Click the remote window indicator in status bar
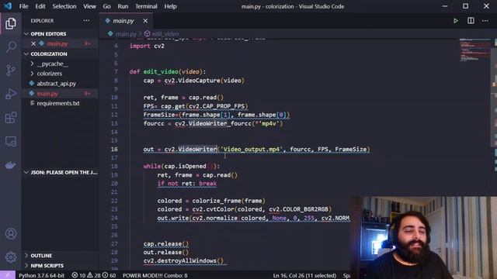This screenshot has height=279, width=497. 7,275
